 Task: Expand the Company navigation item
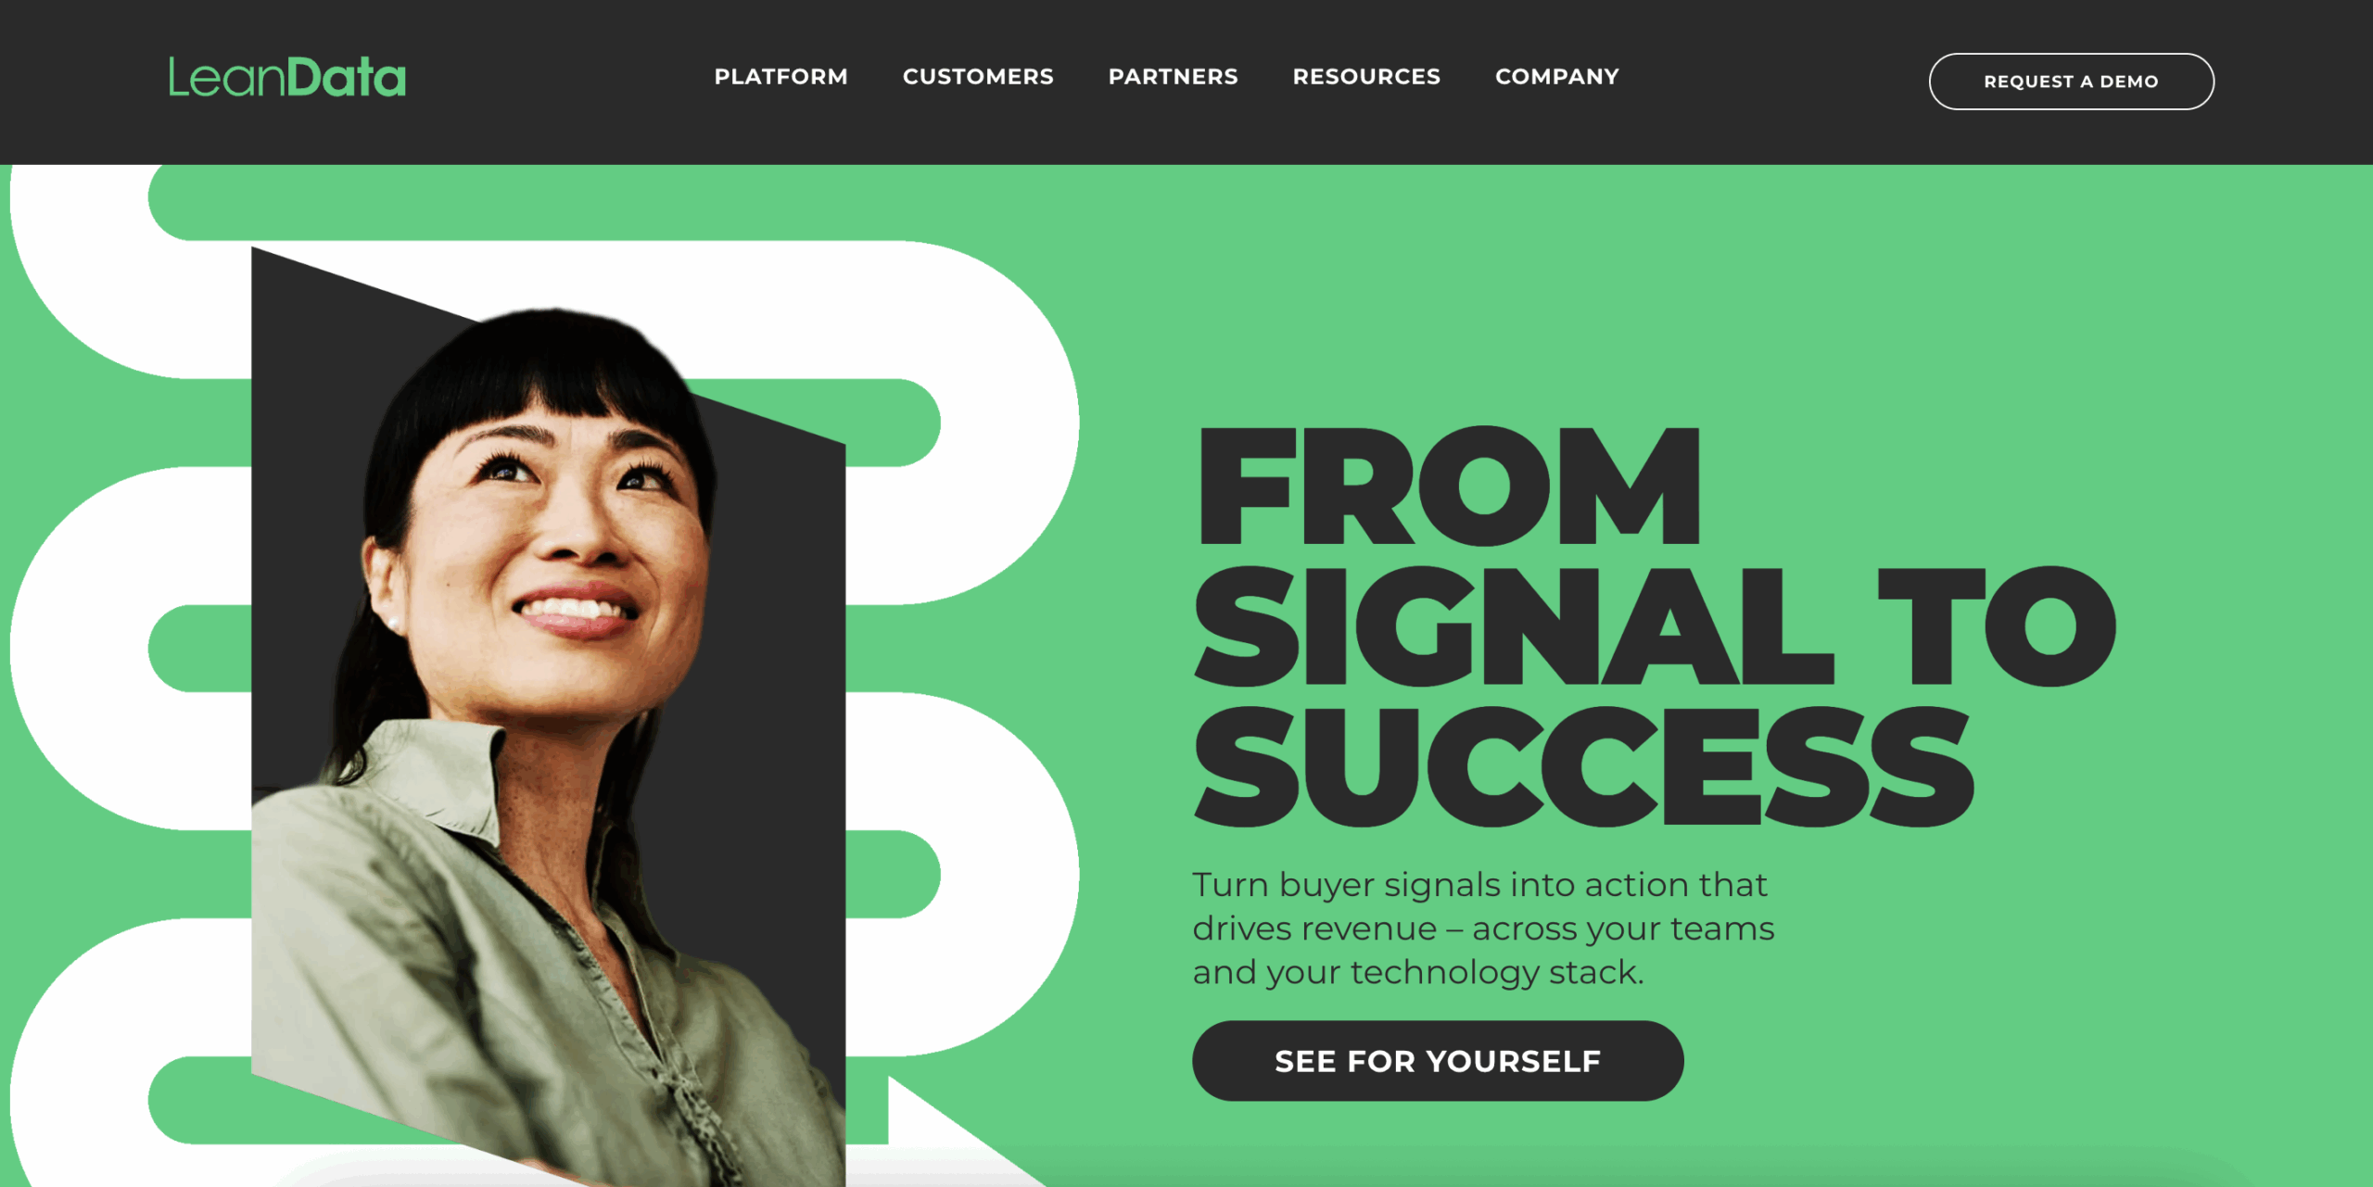click(x=1557, y=77)
